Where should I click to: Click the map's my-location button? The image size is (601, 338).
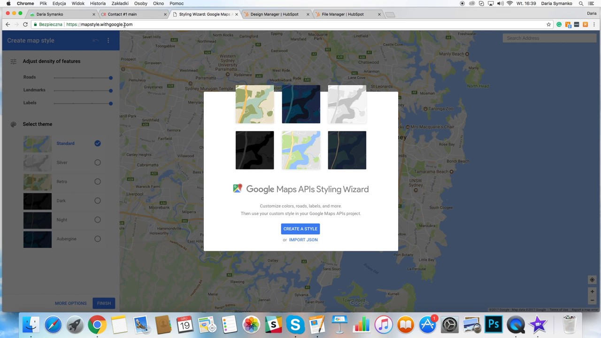point(592,280)
